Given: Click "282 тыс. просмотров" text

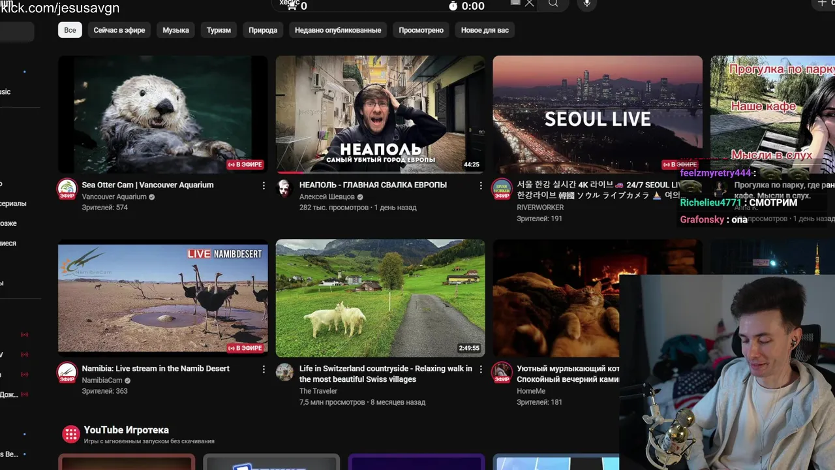Looking at the screenshot, I should click(334, 208).
